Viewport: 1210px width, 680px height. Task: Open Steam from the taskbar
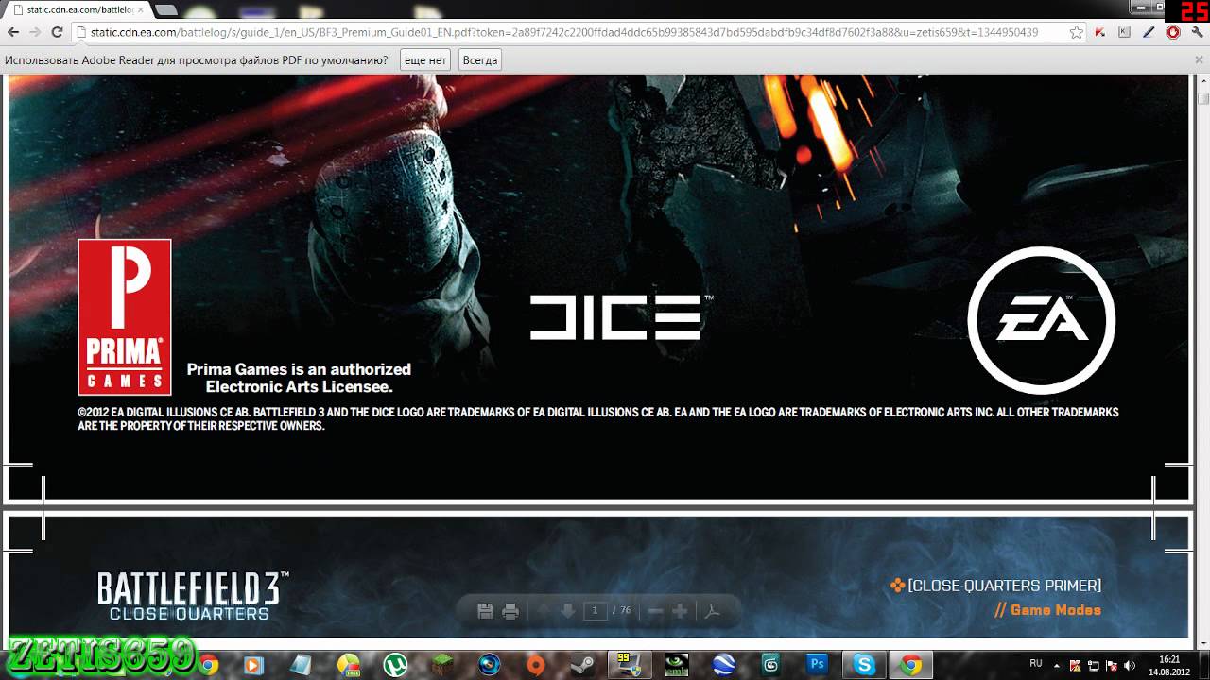click(x=582, y=665)
